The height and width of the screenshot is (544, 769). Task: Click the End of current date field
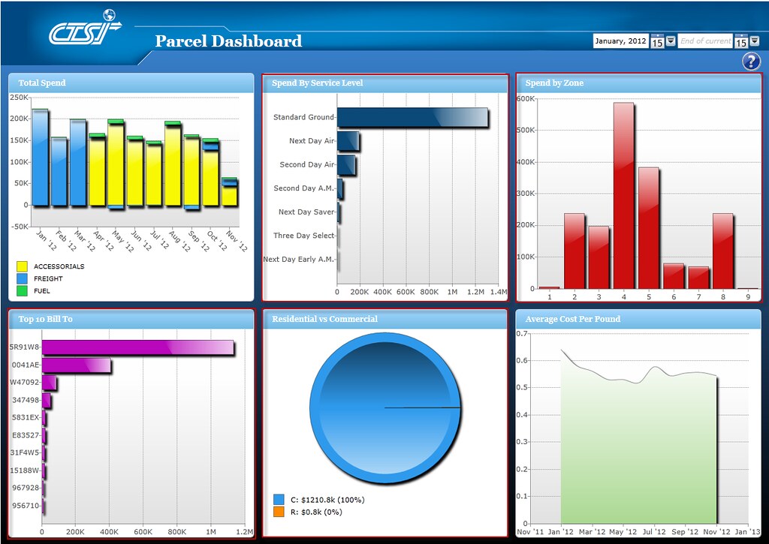coord(706,41)
